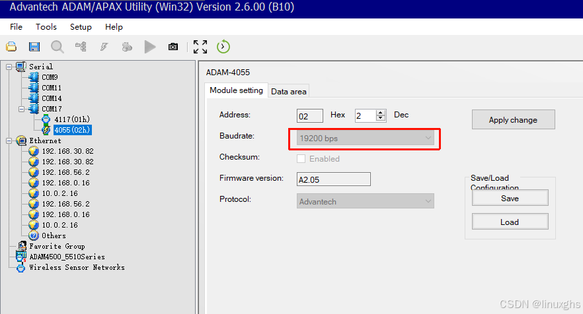
Task: Select the first 192.168.0.16 entry
Action: tap(66, 183)
